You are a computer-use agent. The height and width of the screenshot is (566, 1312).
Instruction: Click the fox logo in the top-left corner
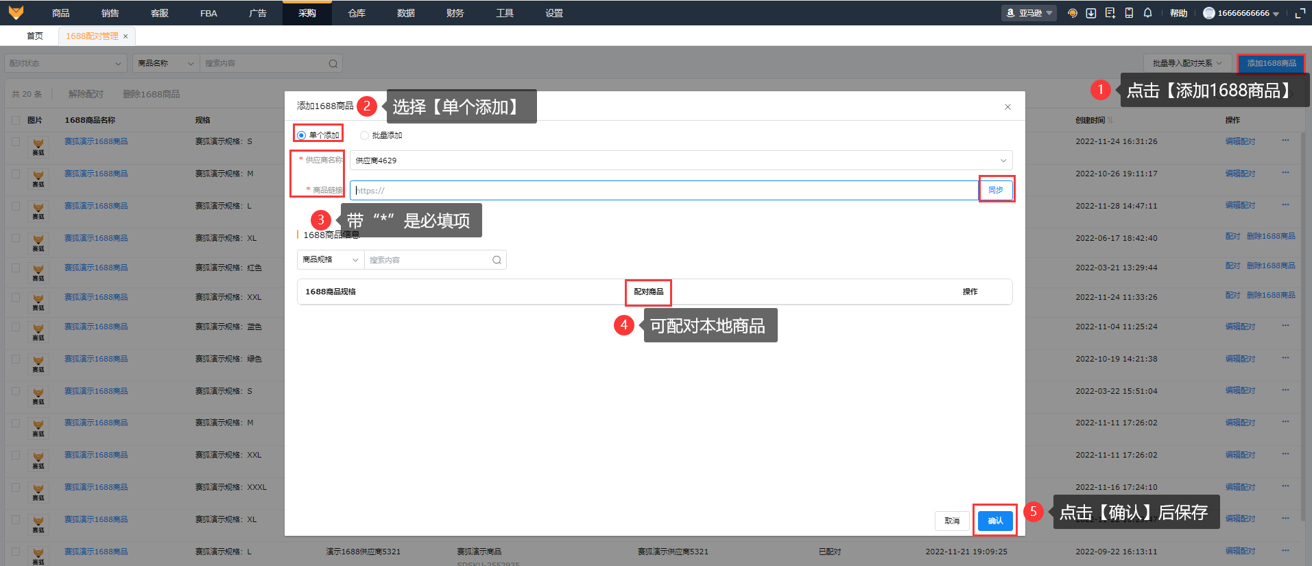point(16,12)
